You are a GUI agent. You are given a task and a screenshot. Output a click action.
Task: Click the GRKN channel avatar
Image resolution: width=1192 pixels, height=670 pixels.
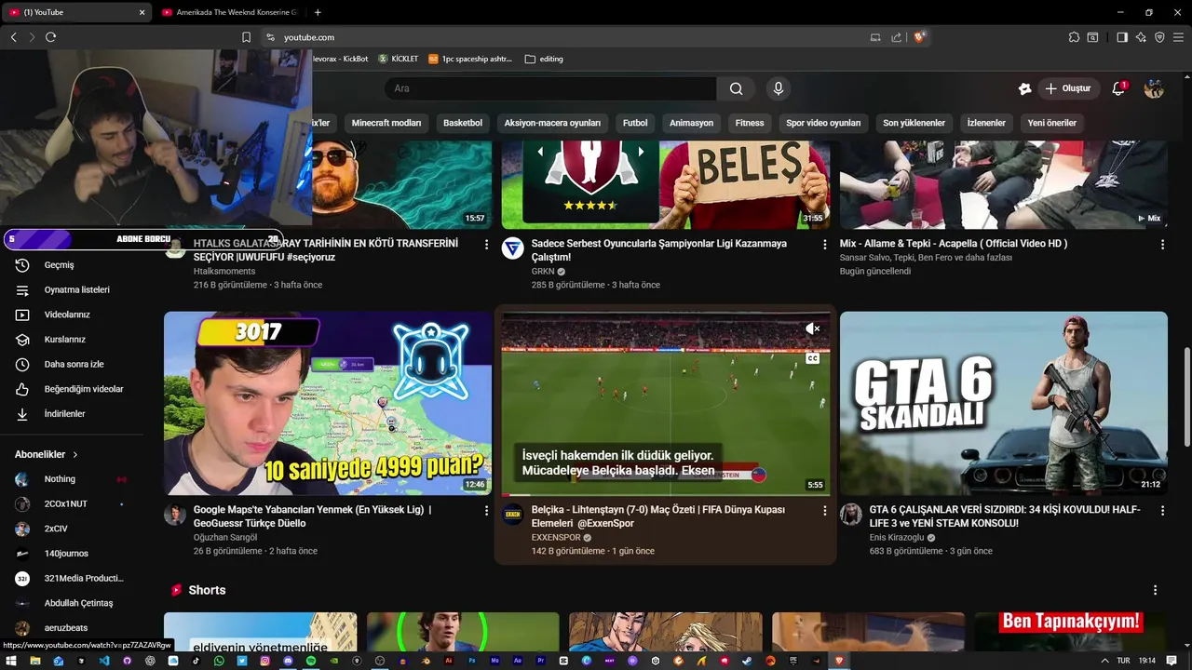[513, 248]
